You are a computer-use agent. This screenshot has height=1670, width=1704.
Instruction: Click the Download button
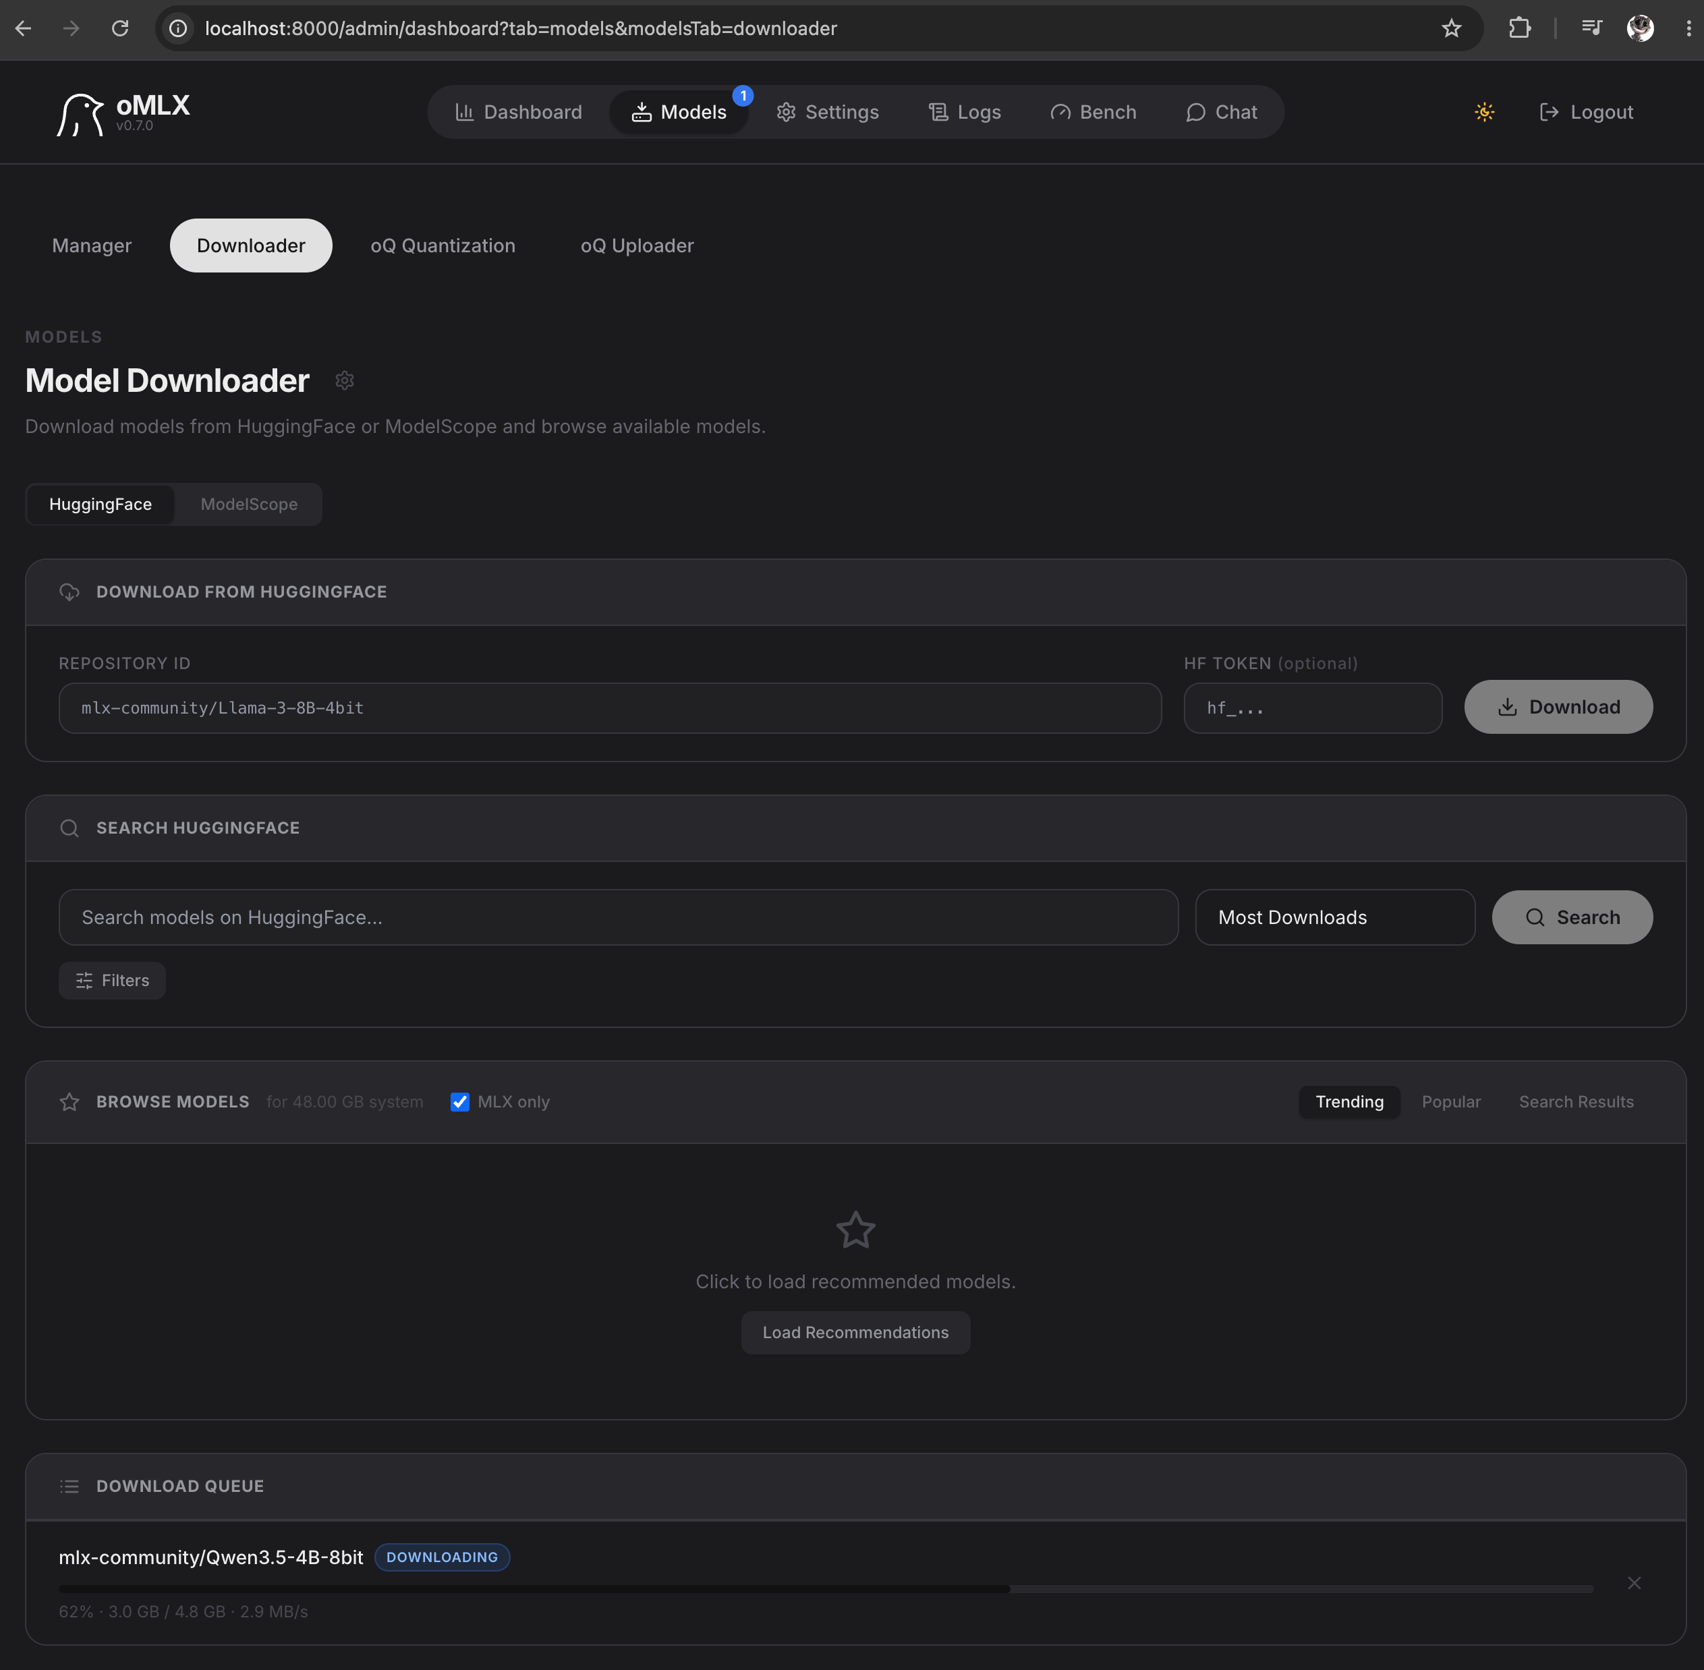[1558, 707]
